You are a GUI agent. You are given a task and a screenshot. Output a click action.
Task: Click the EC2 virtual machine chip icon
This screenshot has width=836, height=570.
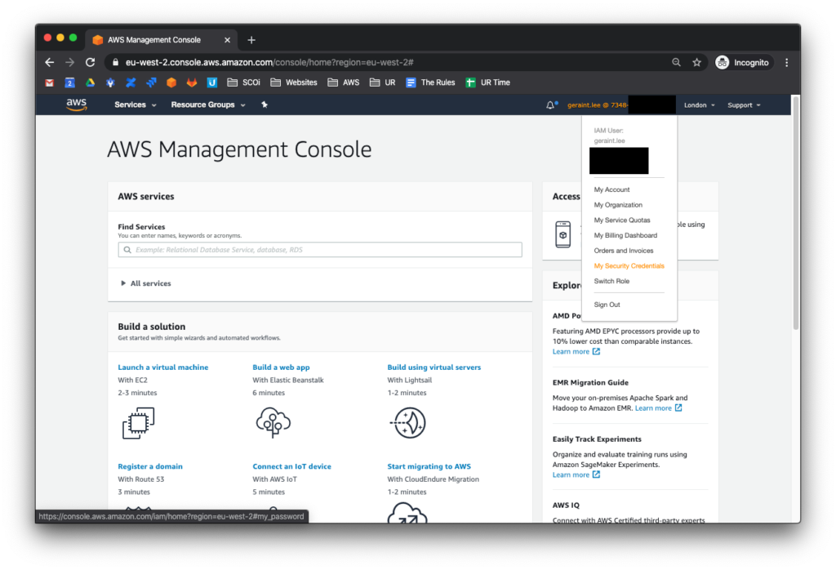tap(139, 423)
